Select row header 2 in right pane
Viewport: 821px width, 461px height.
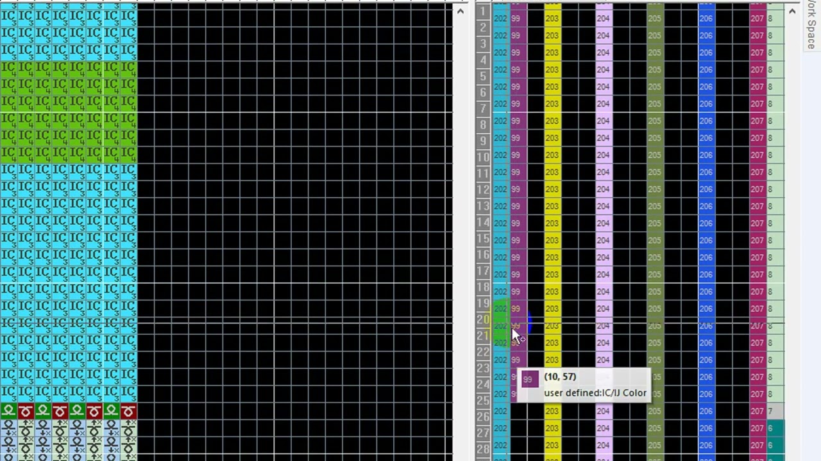(x=484, y=28)
